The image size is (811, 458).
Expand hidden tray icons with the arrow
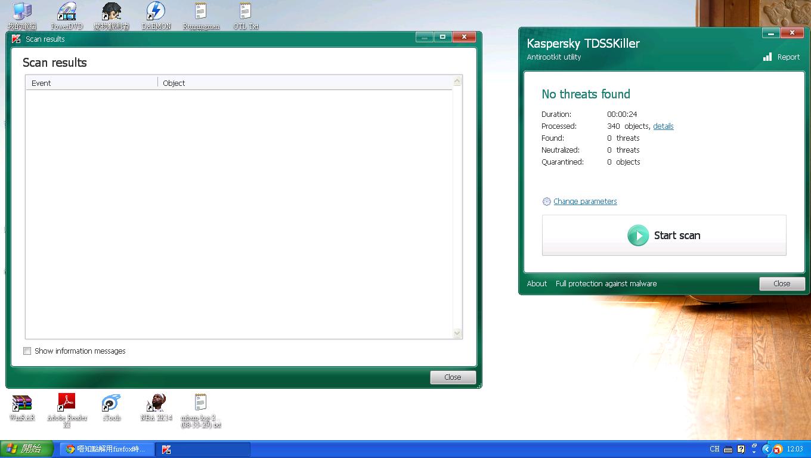coord(767,449)
